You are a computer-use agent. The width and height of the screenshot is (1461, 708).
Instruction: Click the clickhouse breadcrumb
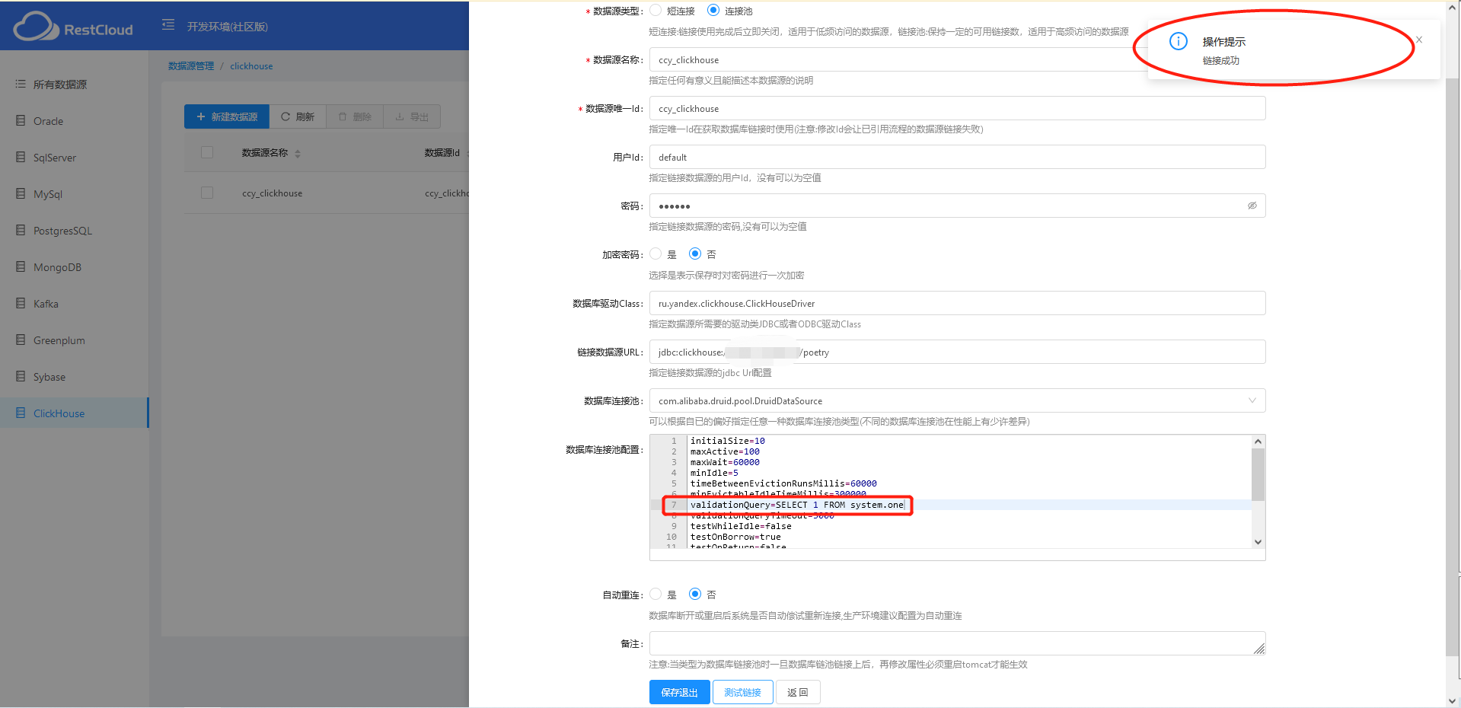click(251, 66)
